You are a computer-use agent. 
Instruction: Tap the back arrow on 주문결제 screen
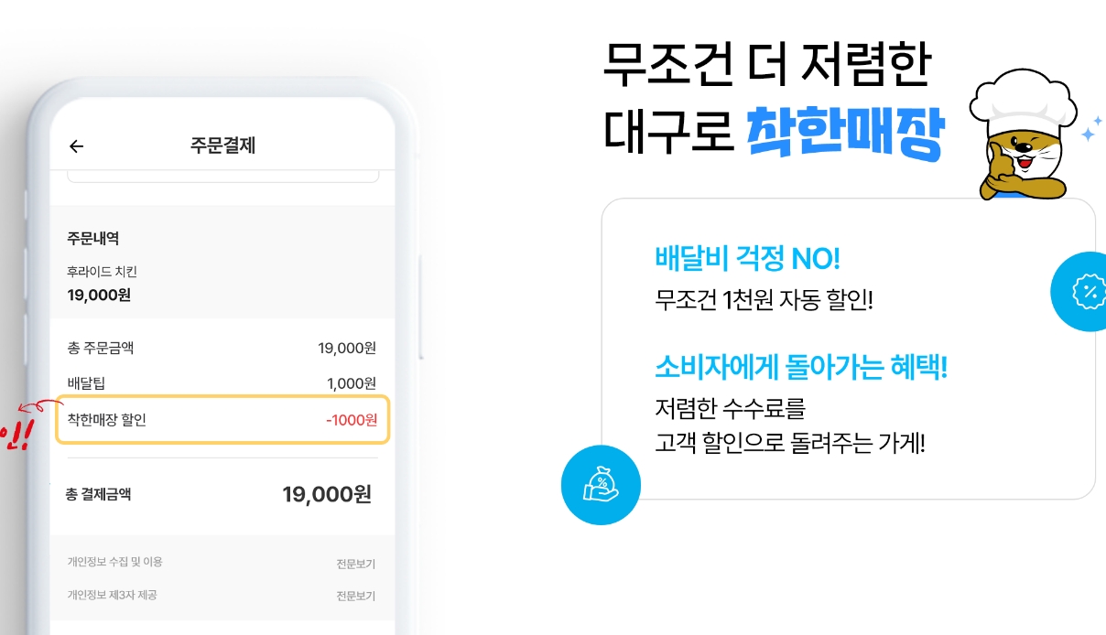pos(76,145)
